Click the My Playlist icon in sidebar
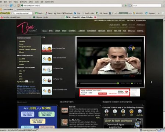The image size is (165, 132). coord(27,81)
